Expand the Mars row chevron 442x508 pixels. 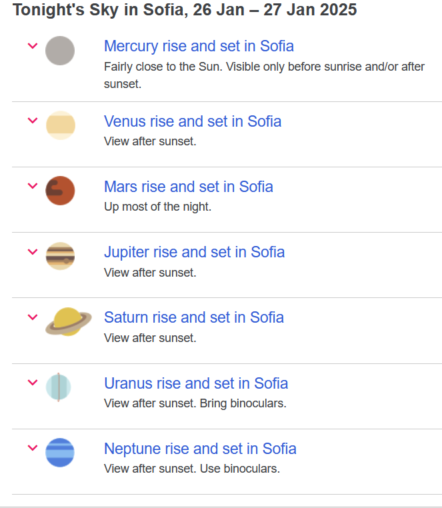(x=32, y=186)
